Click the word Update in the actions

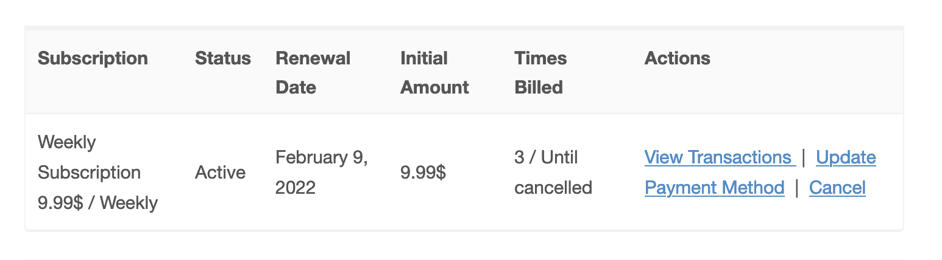[x=846, y=157]
